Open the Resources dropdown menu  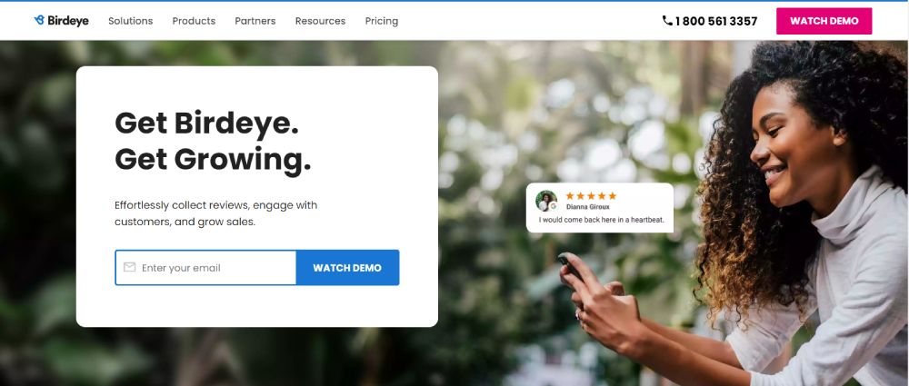tap(320, 21)
